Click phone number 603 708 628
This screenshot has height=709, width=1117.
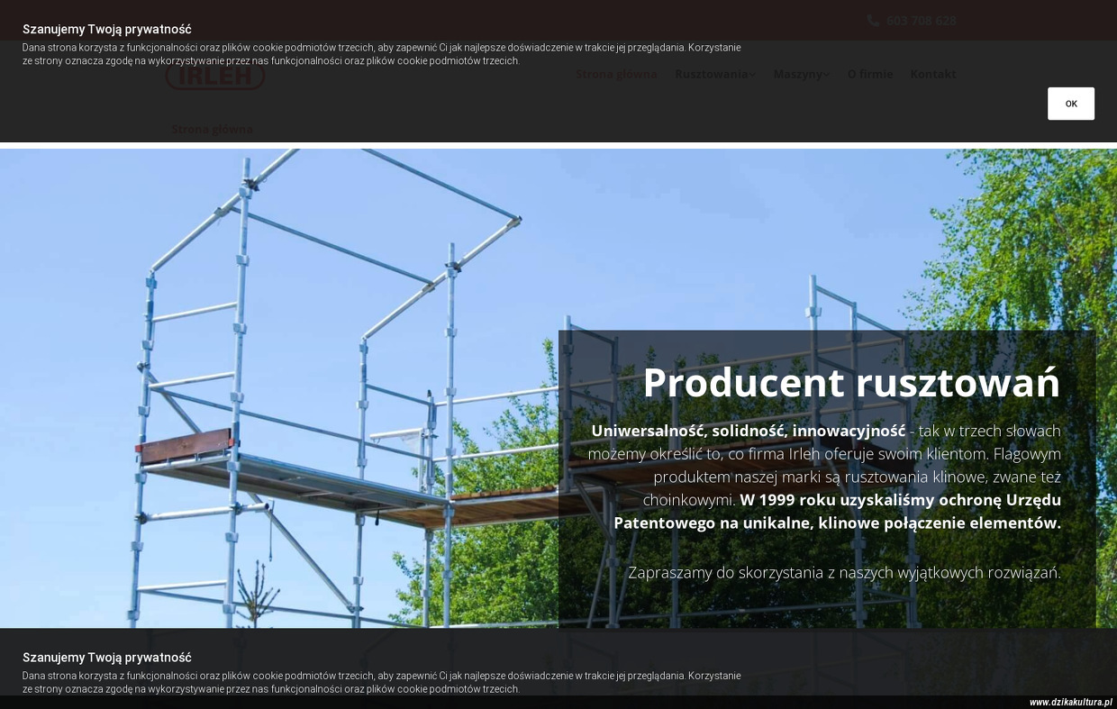[x=921, y=21]
